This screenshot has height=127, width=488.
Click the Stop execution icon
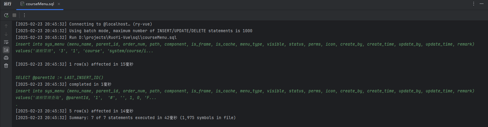[14, 15]
